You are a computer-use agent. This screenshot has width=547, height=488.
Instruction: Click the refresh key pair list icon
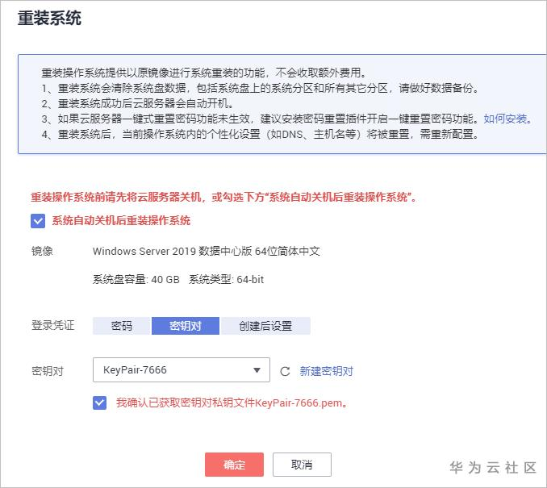[284, 372]
